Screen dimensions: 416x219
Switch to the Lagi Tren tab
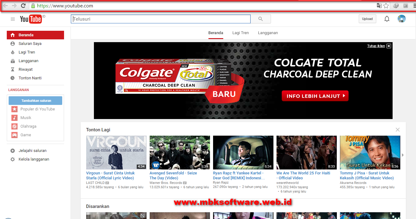click(x=240, y=33)
